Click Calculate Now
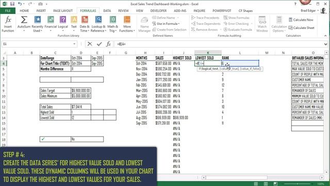 click(x=301, y=20)
